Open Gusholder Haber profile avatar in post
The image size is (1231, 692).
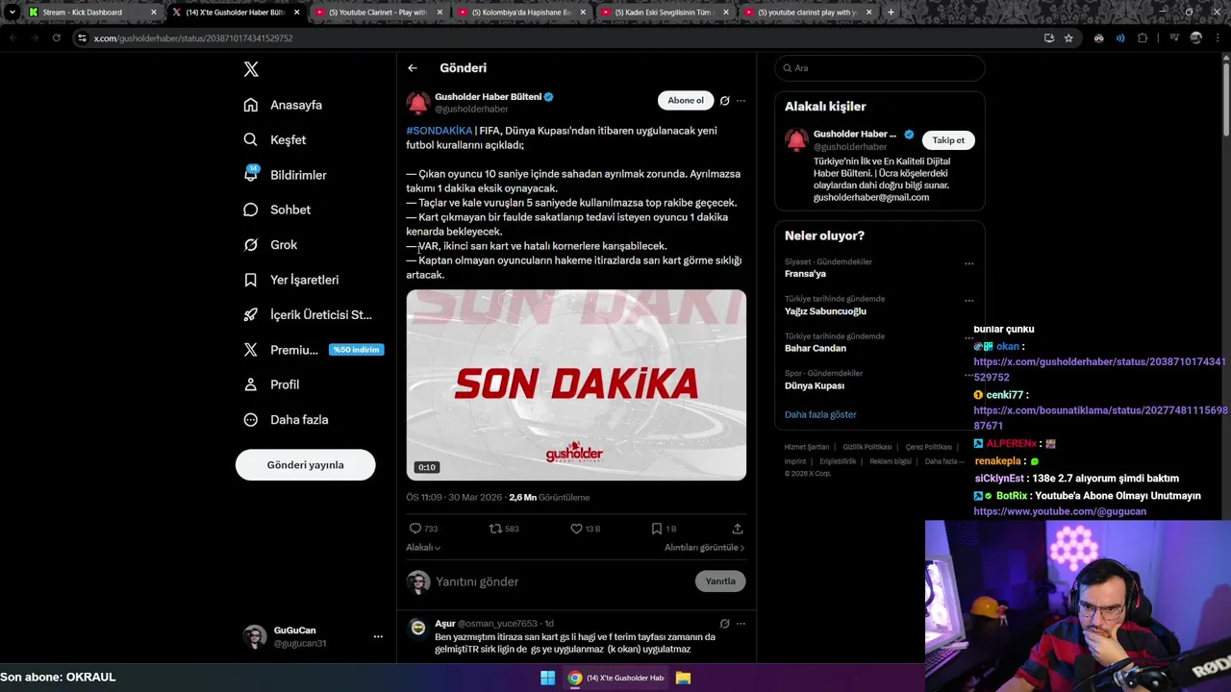click(418, 103)
